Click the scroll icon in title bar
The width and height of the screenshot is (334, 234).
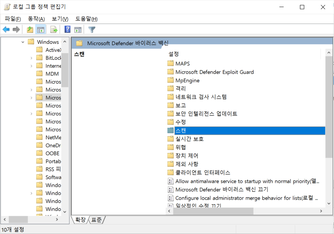point(7,7)
